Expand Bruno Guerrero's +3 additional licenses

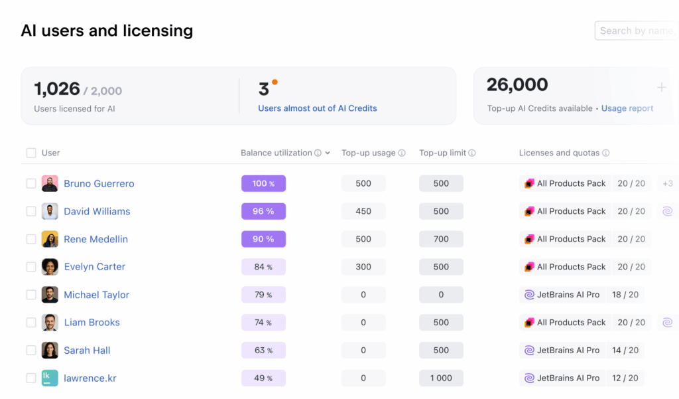667,184
